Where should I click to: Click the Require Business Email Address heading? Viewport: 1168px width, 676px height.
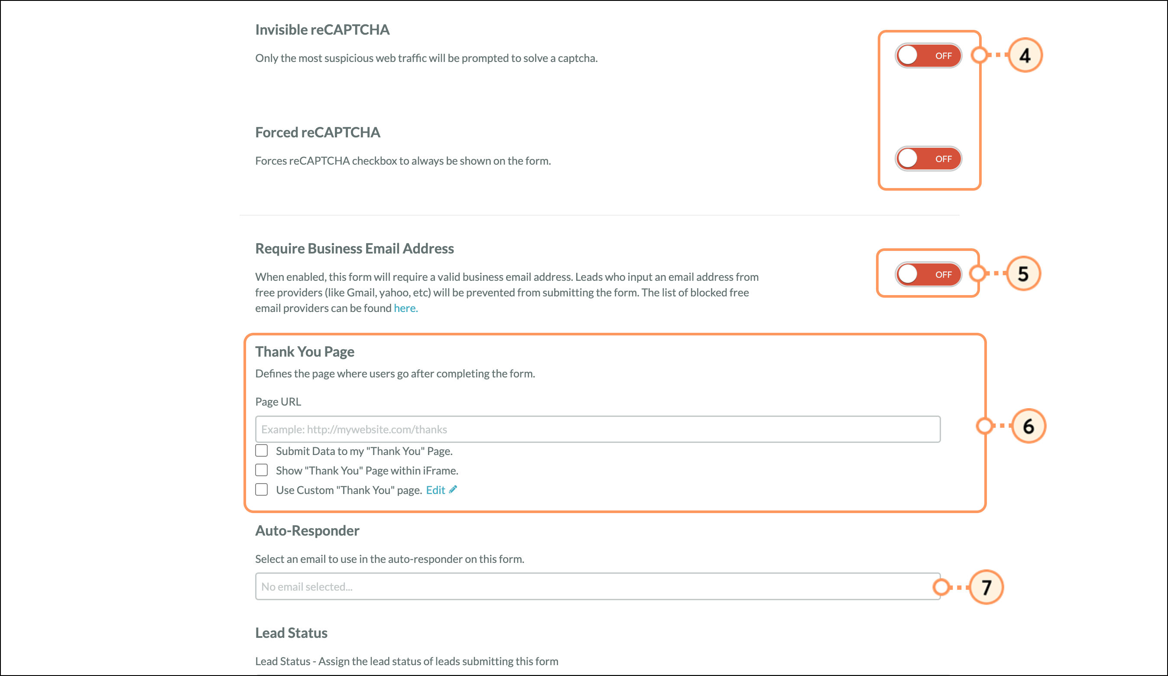click(x=354, y=249)
